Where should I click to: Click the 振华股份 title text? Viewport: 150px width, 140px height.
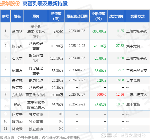tap(10, 4)
